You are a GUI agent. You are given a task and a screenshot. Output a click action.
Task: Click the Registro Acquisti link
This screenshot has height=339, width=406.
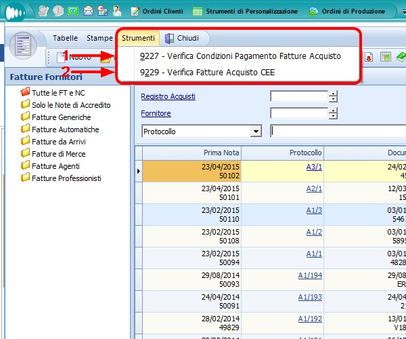pyautogui.click(x=168, y=96)
